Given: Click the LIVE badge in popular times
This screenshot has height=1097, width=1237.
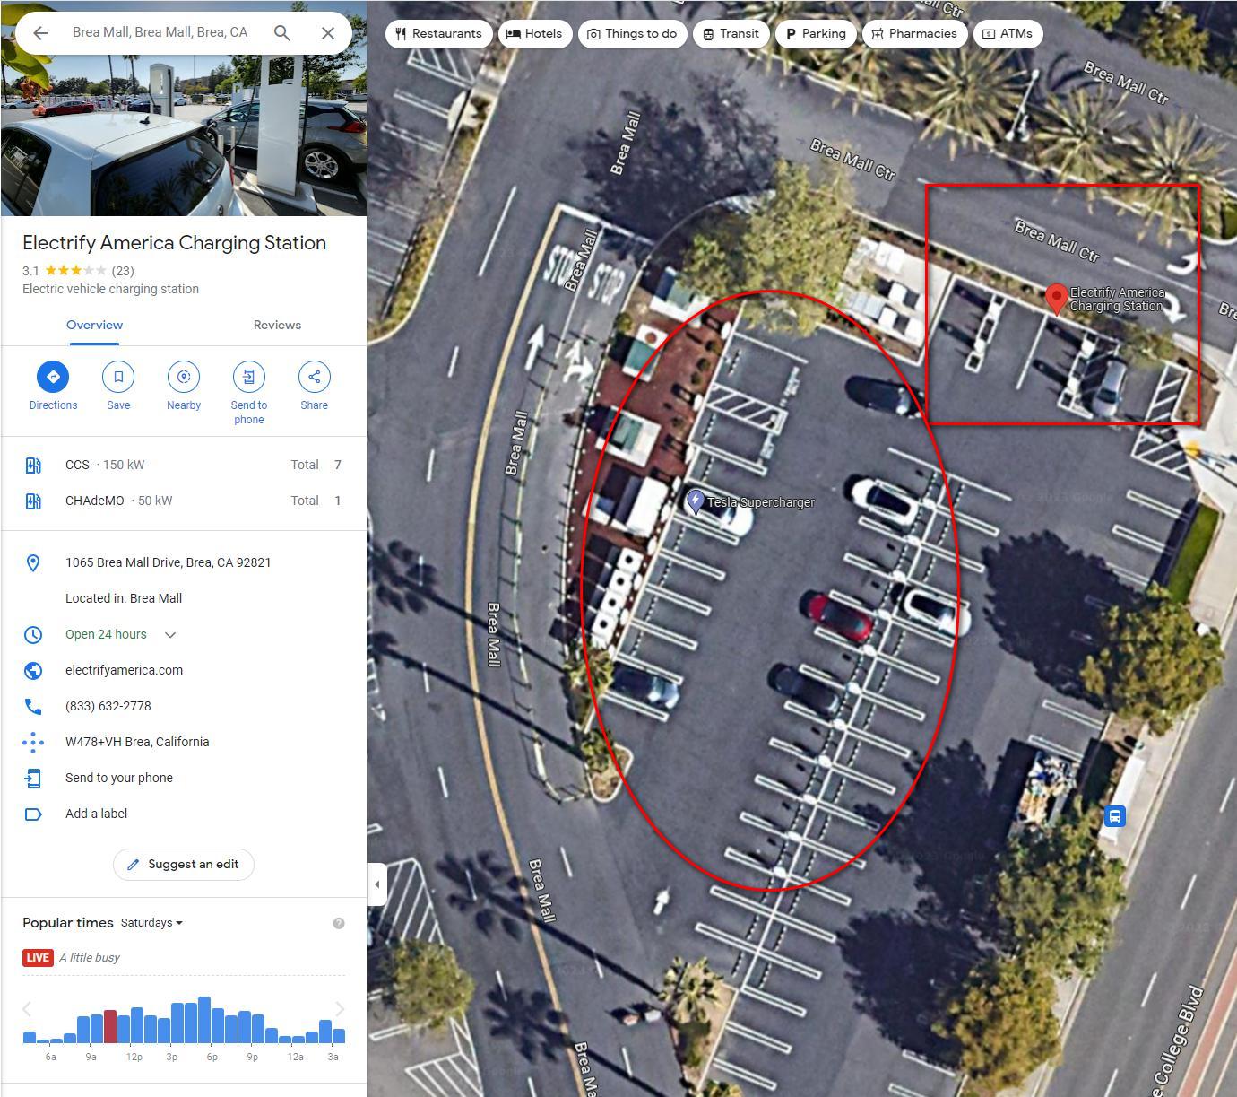Looking at the screenshot, I should tap(38, 958).
